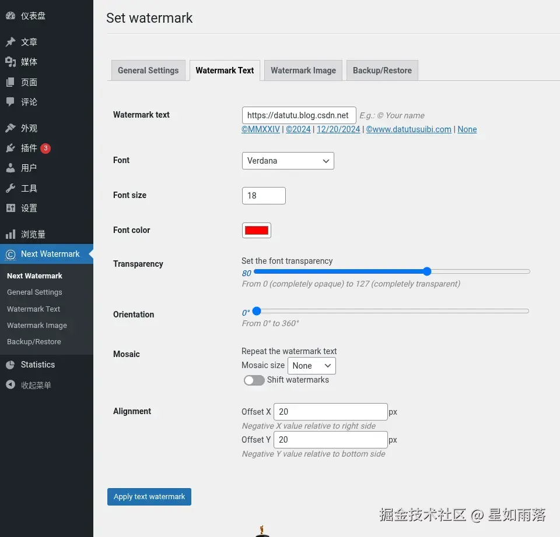Open the Backup/Restore tab
Viewport: 560px width, 537px height.
(382, 70)
